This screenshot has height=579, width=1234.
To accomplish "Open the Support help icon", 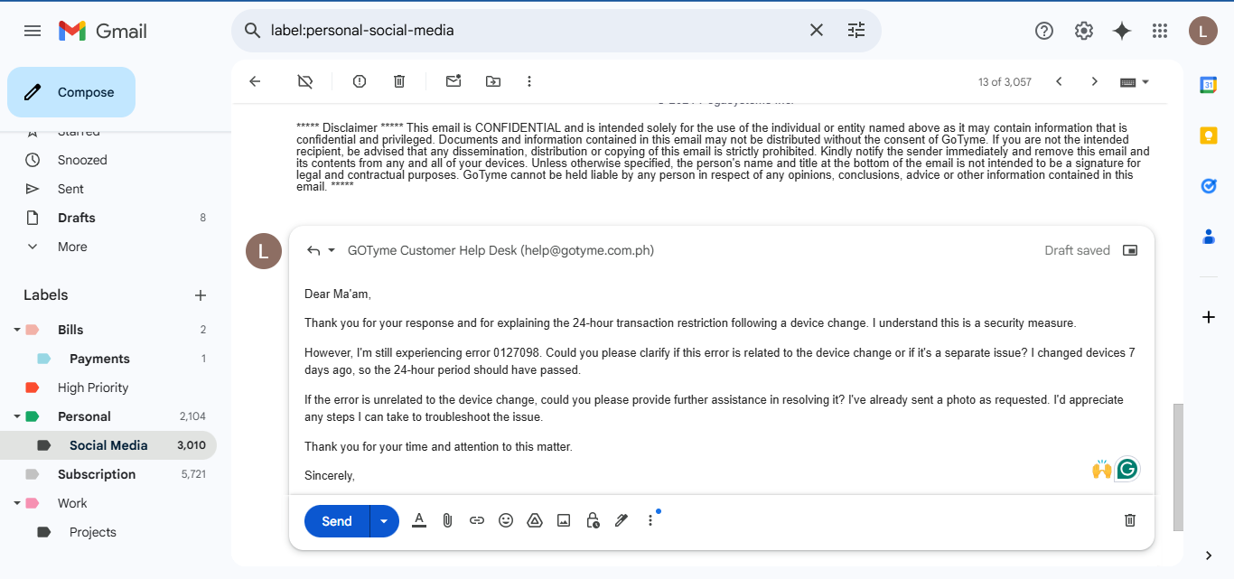I will pos(1044,31).
